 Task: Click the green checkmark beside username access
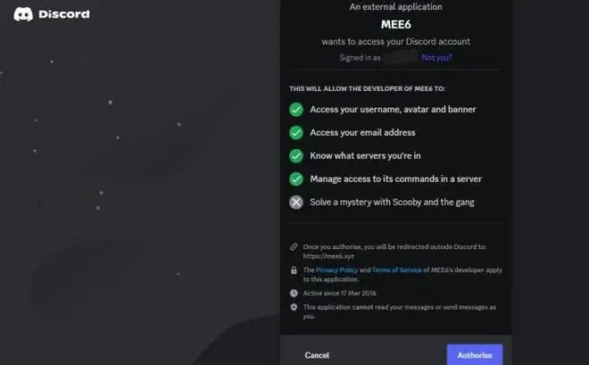point(296,109)
